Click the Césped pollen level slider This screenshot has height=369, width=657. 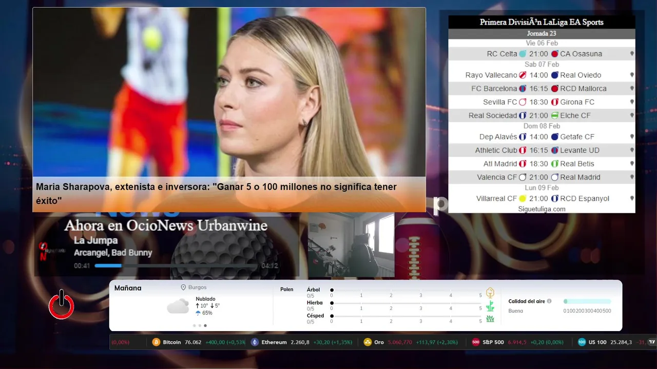click(406, 316)
